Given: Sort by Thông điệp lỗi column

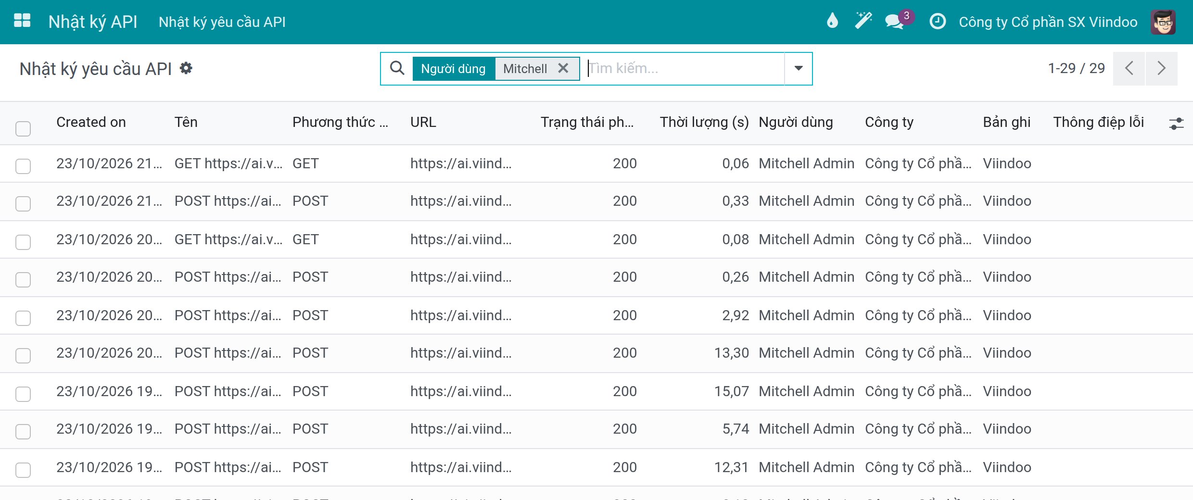Looking at the screenshot, I should pos(1098,122).
